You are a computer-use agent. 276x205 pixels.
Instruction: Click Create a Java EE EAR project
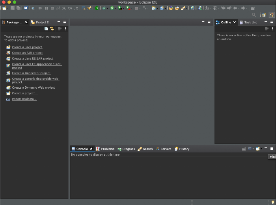coord(32,58)
